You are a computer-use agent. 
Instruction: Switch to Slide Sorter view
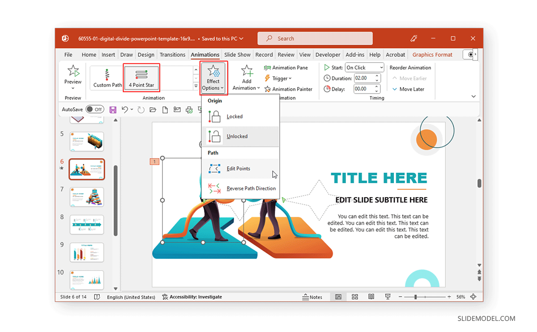[x=355, y=297]
